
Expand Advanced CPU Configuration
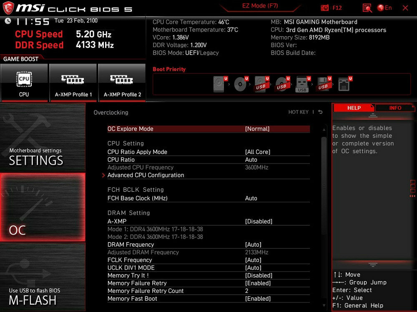pyautogui.click(x=145, y=175)
